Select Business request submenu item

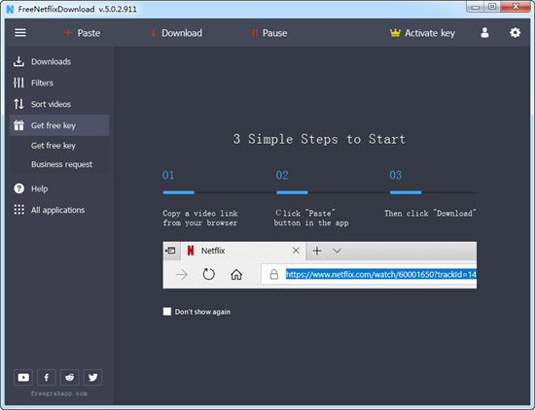[61, 164]
